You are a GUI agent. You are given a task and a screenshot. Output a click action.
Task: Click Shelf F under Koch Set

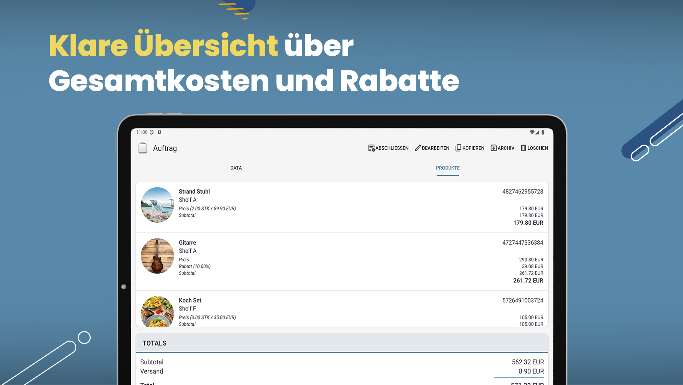point(187,308)
